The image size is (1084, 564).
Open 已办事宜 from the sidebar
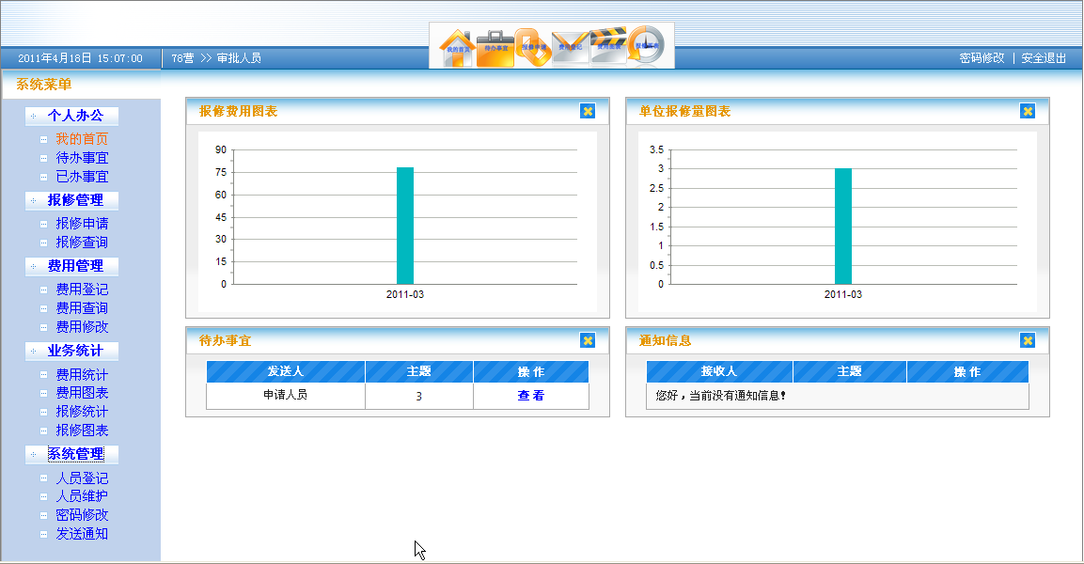coord(83,176)
